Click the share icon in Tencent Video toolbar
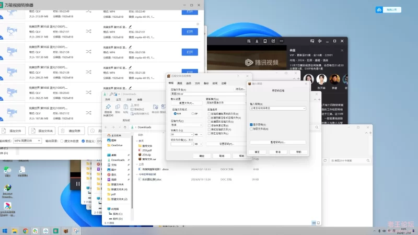The width and height of the screenshot is (418, 235). point(273,41)
